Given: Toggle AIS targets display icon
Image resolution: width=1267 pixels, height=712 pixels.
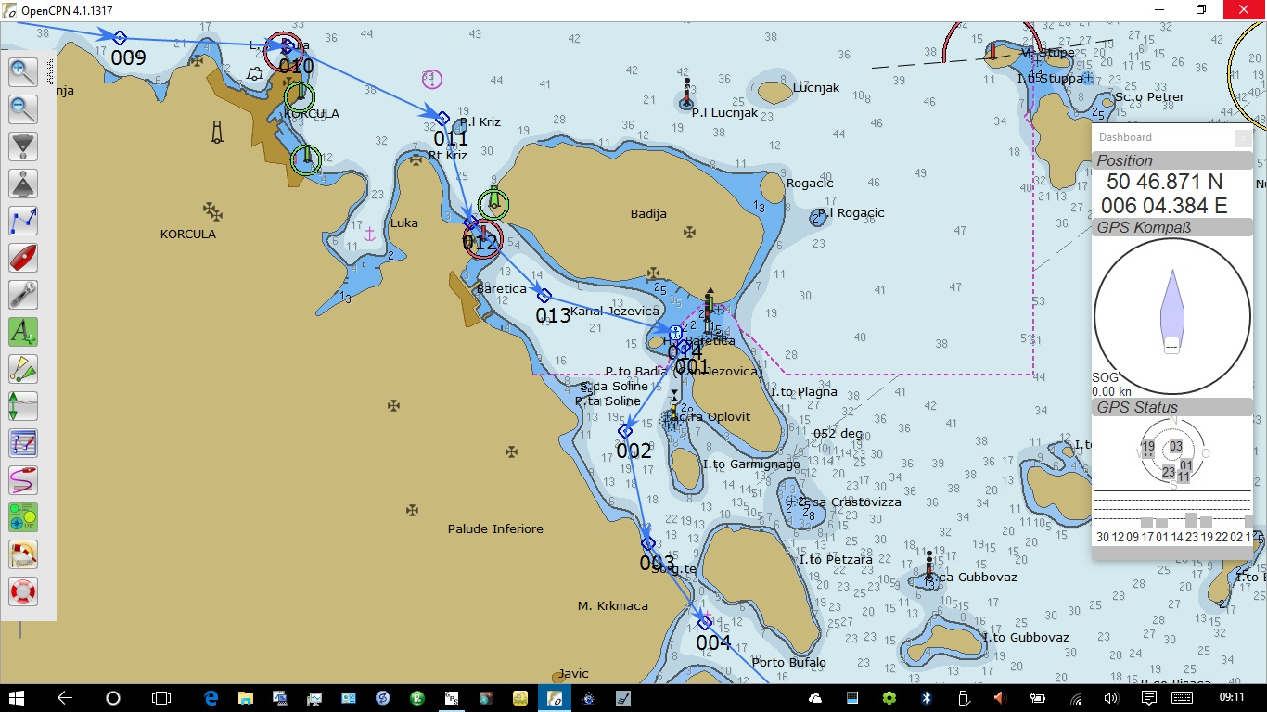Looking at the screenshot, I should click(23, 368).
